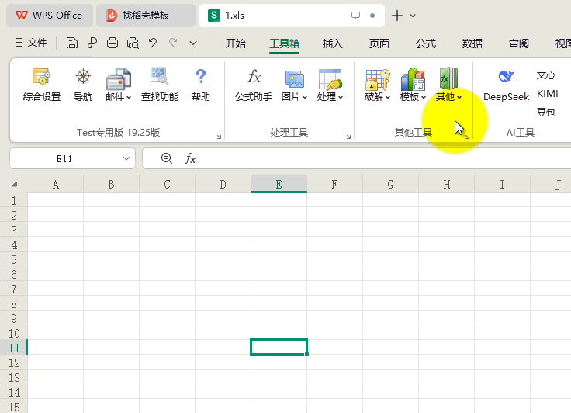Image resolution: width=571 pixels, height=413 pixels.
Task: Select column G header
Action: [x=390, y=185]
